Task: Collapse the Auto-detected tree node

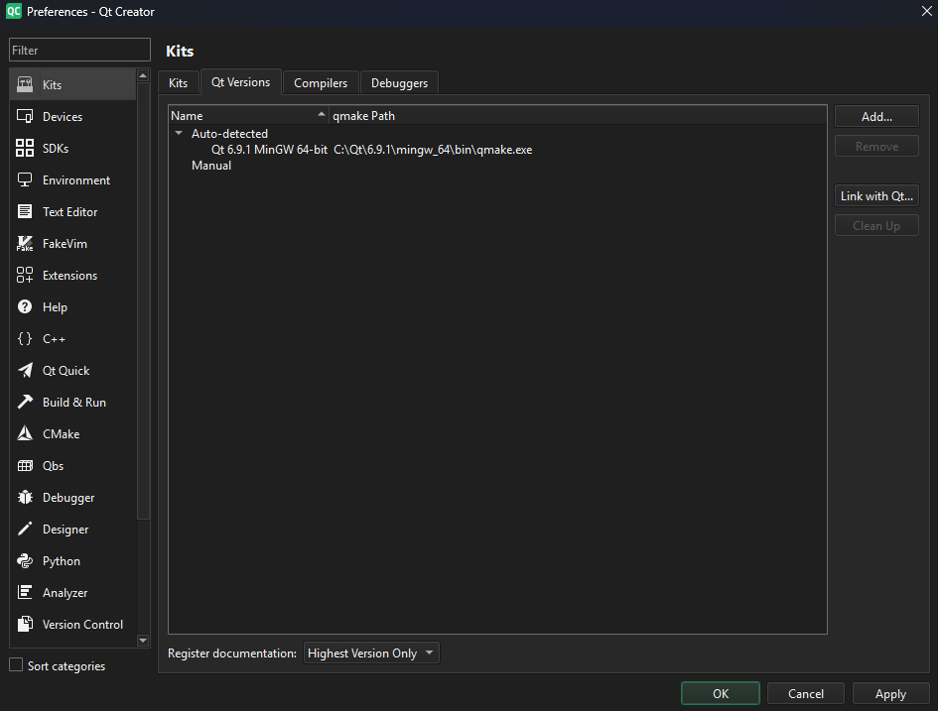Action: 179,134
